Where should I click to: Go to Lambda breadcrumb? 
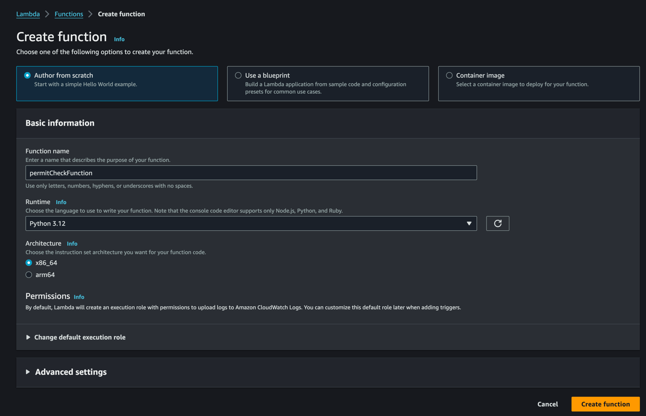coord(28,14)
